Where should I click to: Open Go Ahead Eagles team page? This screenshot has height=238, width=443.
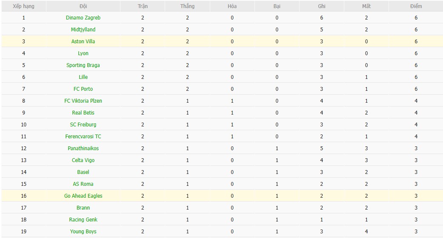pos(83,196)
